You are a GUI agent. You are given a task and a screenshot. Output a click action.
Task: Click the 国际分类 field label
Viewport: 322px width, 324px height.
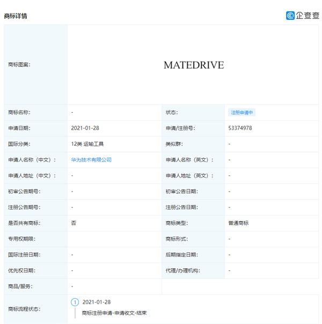pos(19,144)
